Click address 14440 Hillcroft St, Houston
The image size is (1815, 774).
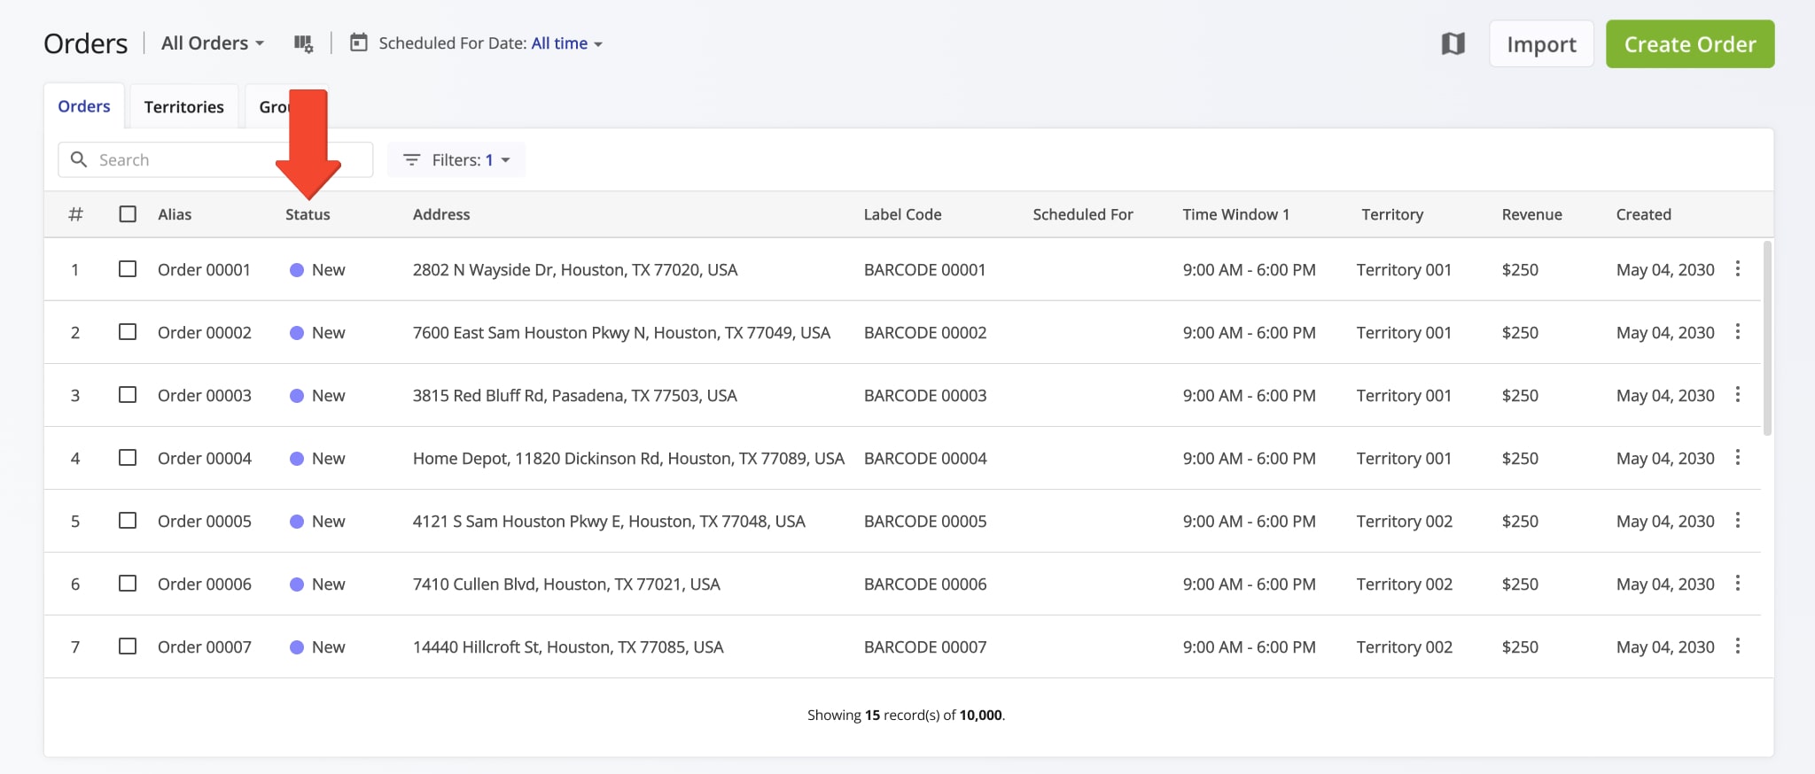click(568, 647)
